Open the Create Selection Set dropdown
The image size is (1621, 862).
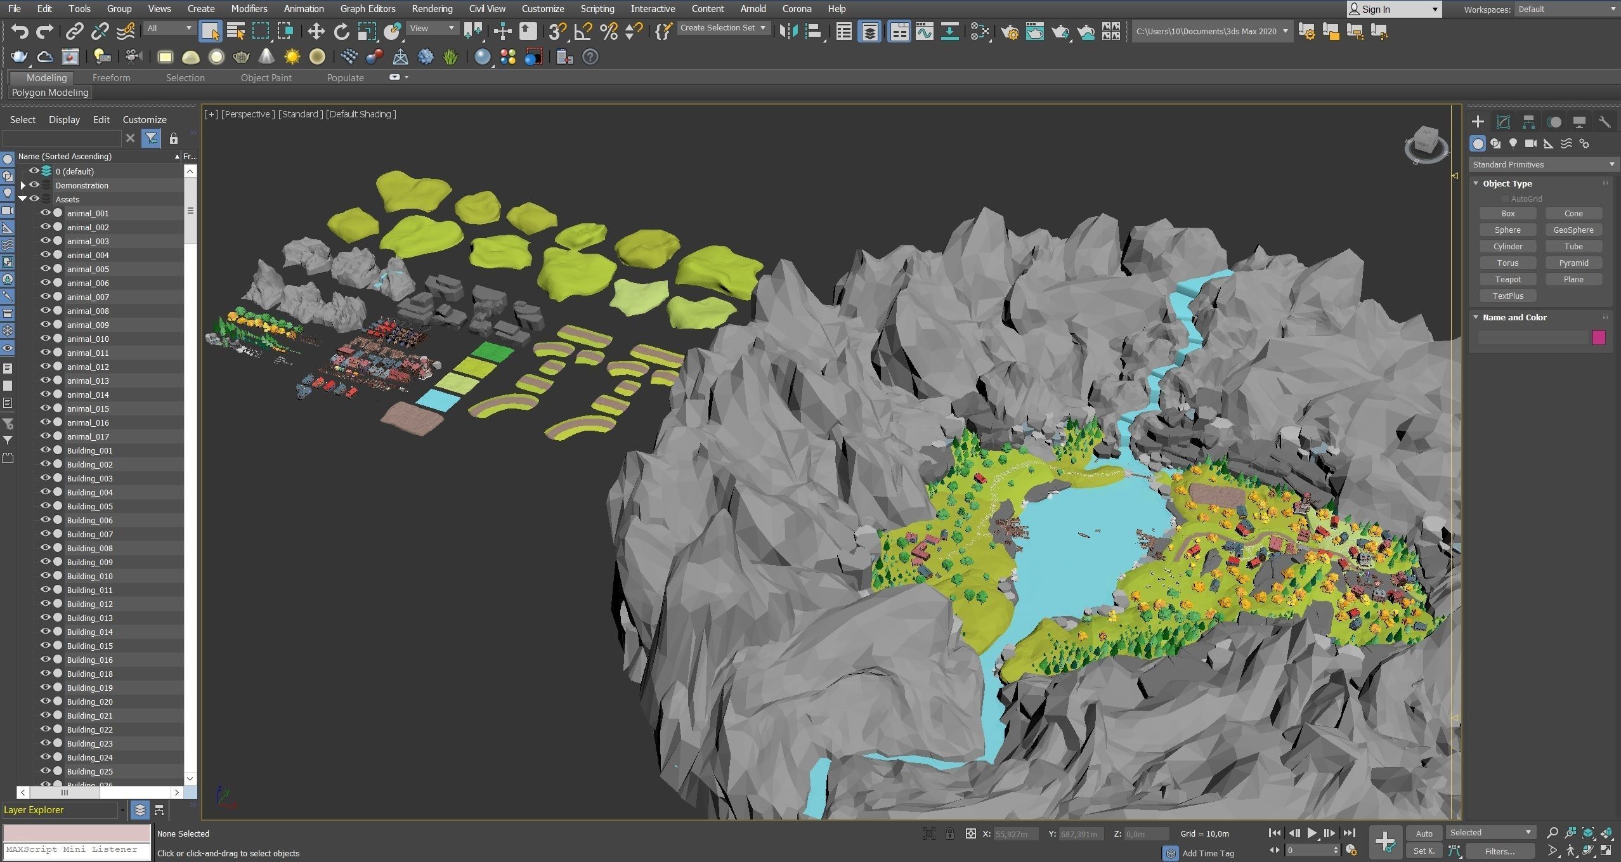[x=723, y=28]
